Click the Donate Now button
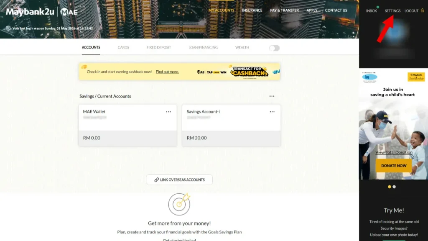 click(x=394, y=166)
